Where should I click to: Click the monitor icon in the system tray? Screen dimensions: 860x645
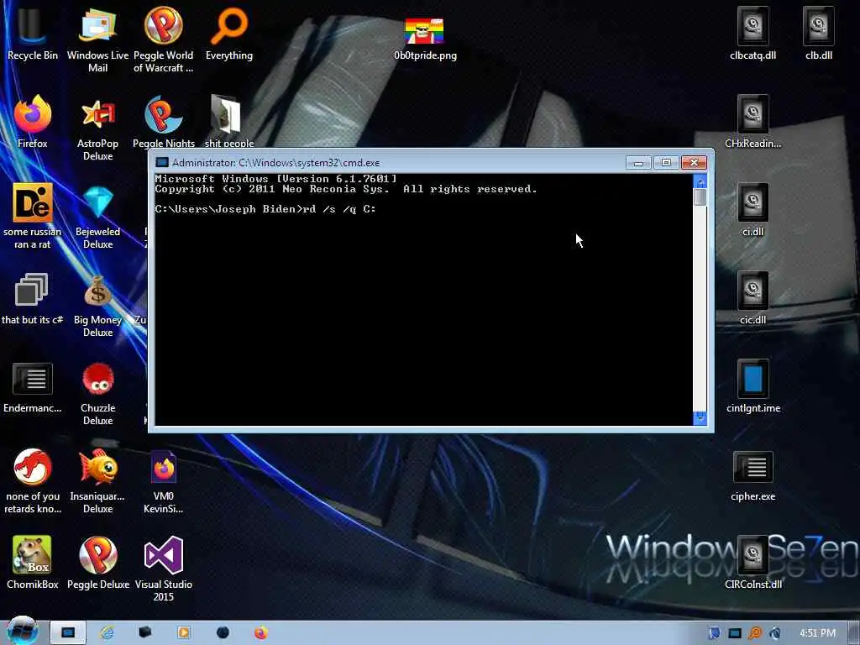(734, 633)
